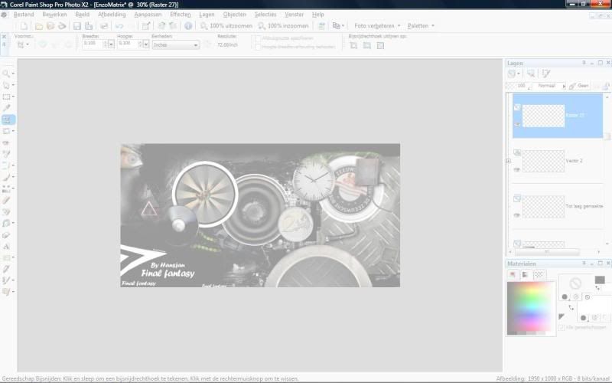Open the Foto verbeteren dropdown
Screen dimensions: 612x383
377,26
